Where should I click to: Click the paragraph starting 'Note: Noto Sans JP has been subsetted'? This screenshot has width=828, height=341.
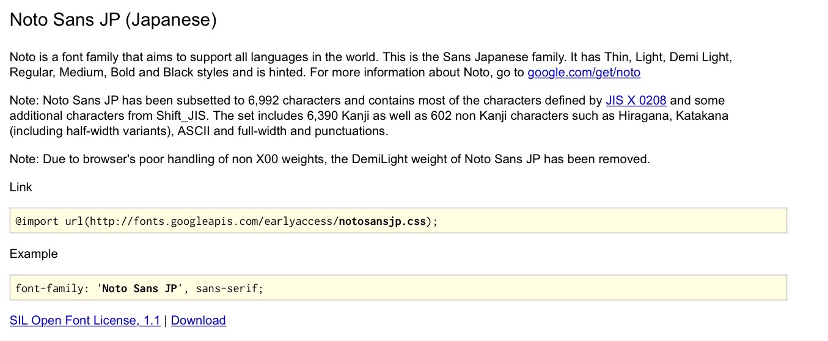click(369, 116)
